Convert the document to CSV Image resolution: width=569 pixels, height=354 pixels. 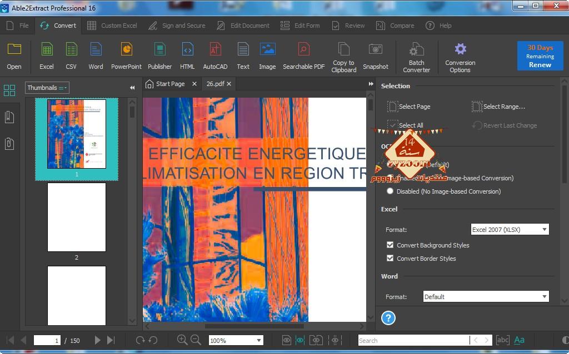[x=71, y=56]
